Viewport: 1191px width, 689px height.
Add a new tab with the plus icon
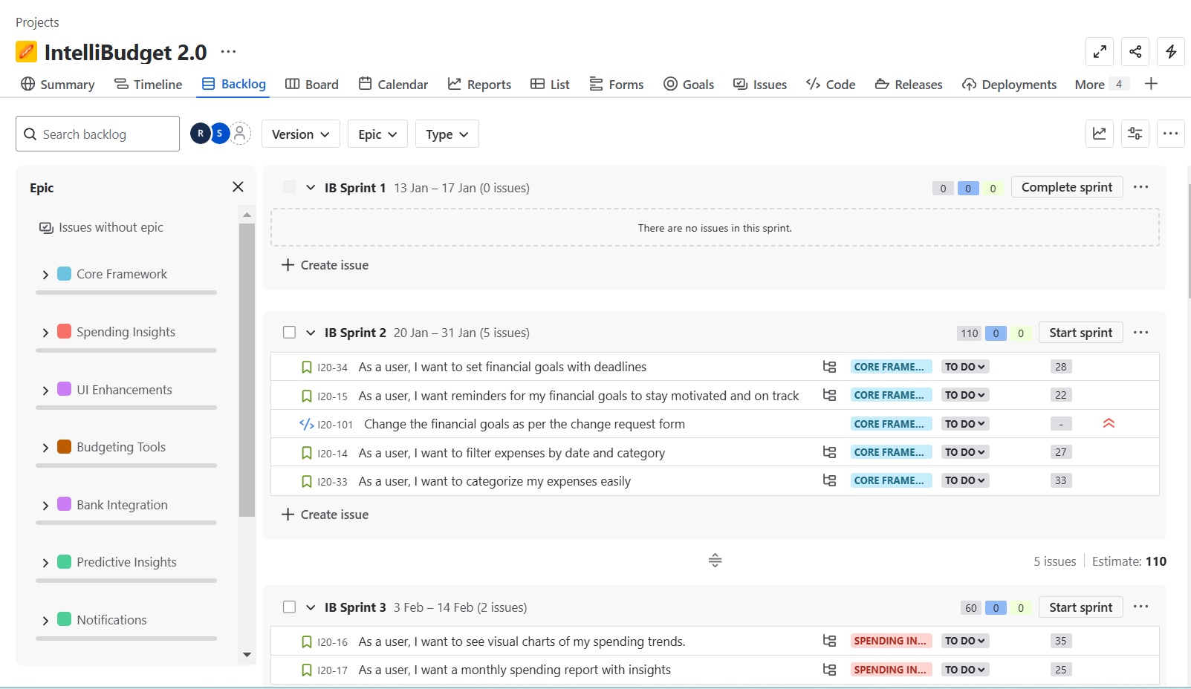pyautogui.click(x=1151, y=84)
